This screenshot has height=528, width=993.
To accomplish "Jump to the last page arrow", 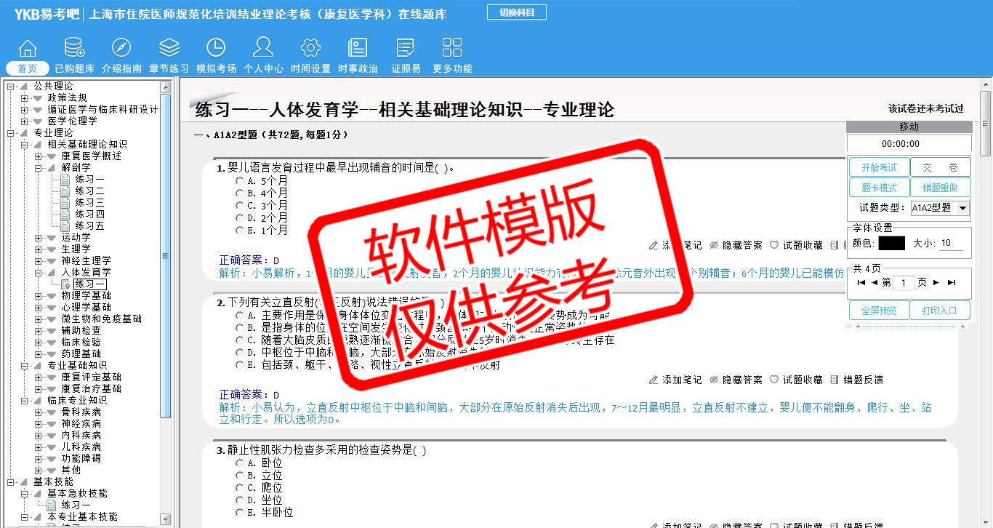I will pos(952,283).
